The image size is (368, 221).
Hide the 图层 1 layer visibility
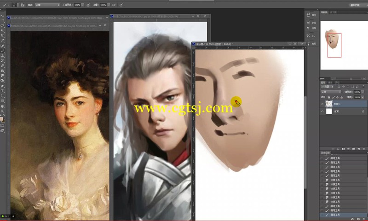(x=322, y=104)
